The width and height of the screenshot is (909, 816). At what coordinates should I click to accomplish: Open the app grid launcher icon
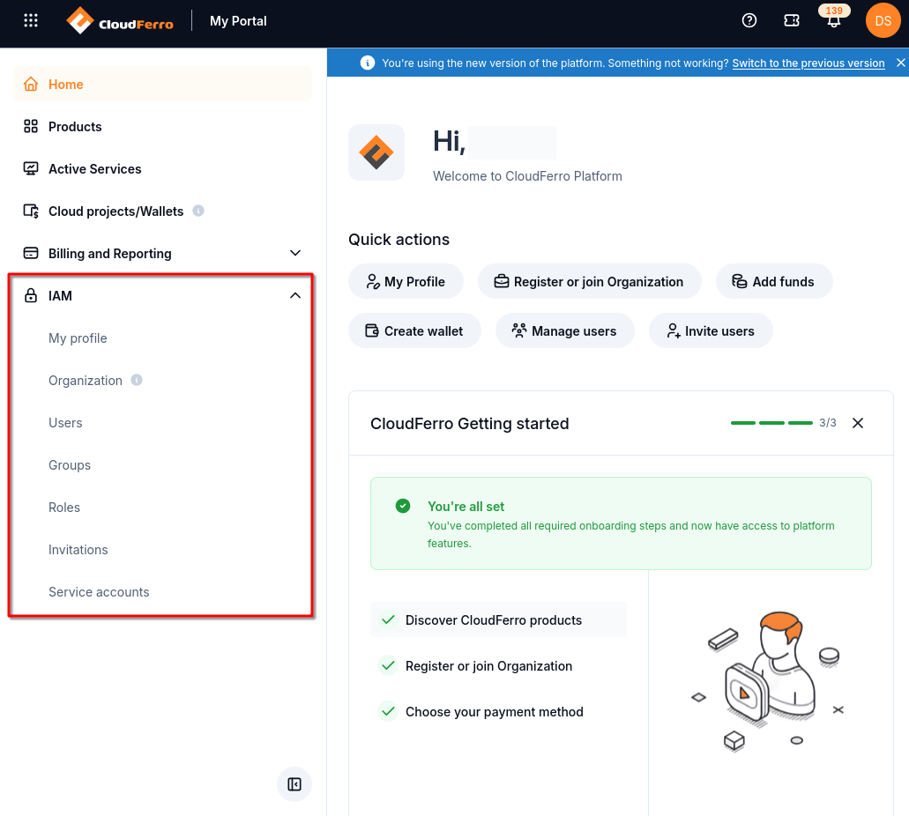(x=31, y=21)
